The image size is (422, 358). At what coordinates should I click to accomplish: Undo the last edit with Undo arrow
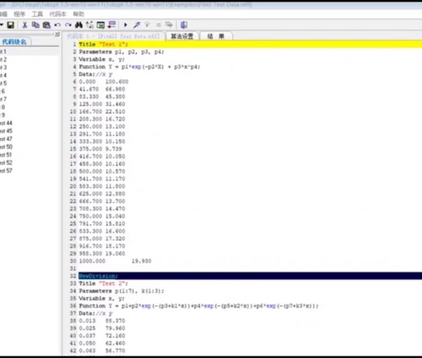[x=57, y=25]
